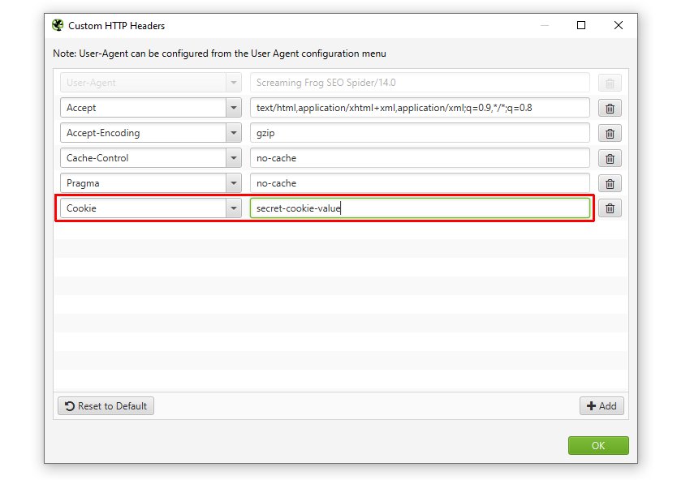Open the Pragma header name dropdown
Viewport: 690px width, 480px height.
pyautogui.click(x=234, y=183)
